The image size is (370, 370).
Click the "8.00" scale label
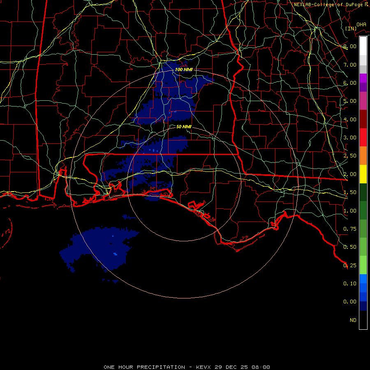(x=350, y=46)
